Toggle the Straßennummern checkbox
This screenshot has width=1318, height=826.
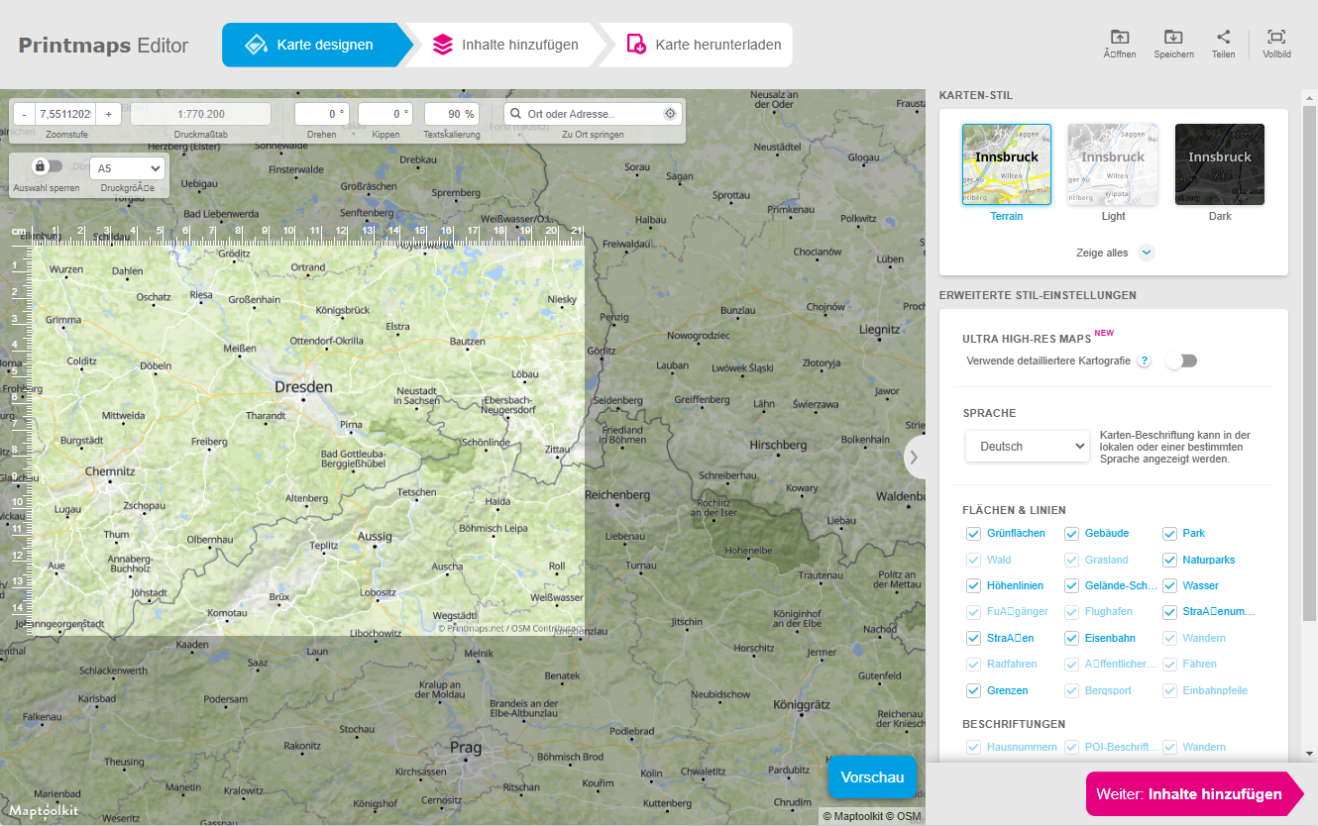(1169, 612)
